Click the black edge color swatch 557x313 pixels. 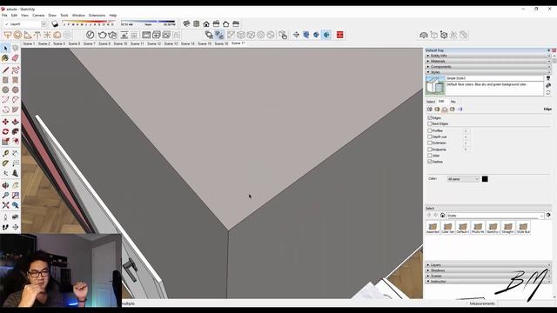pyautogui.click(x=485, y=179)
